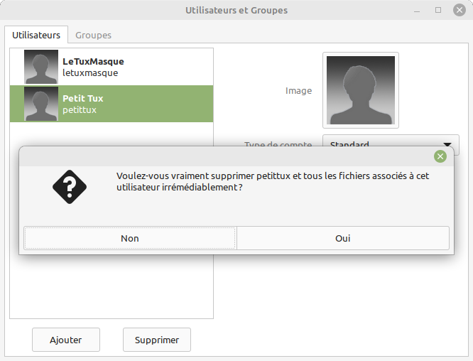
Task: Click the deletion warning message text
Action: coord(273,181)
